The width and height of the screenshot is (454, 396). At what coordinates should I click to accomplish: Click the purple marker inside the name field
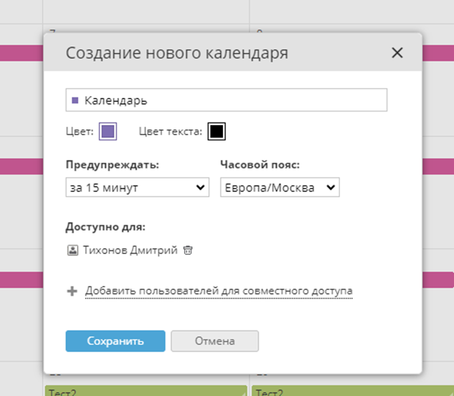point(75,100)
